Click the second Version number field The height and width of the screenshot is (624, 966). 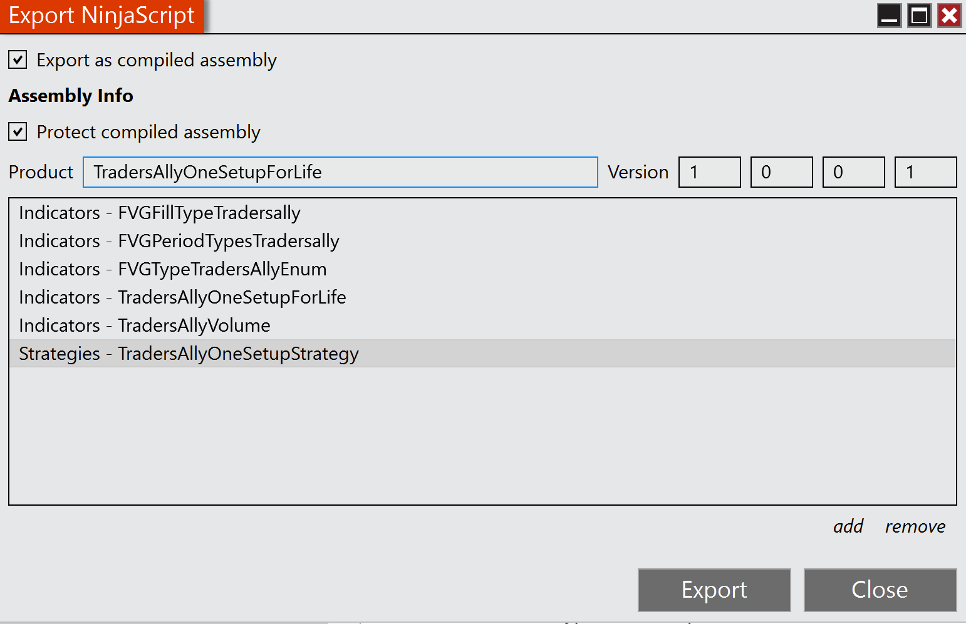pos(781,172)
